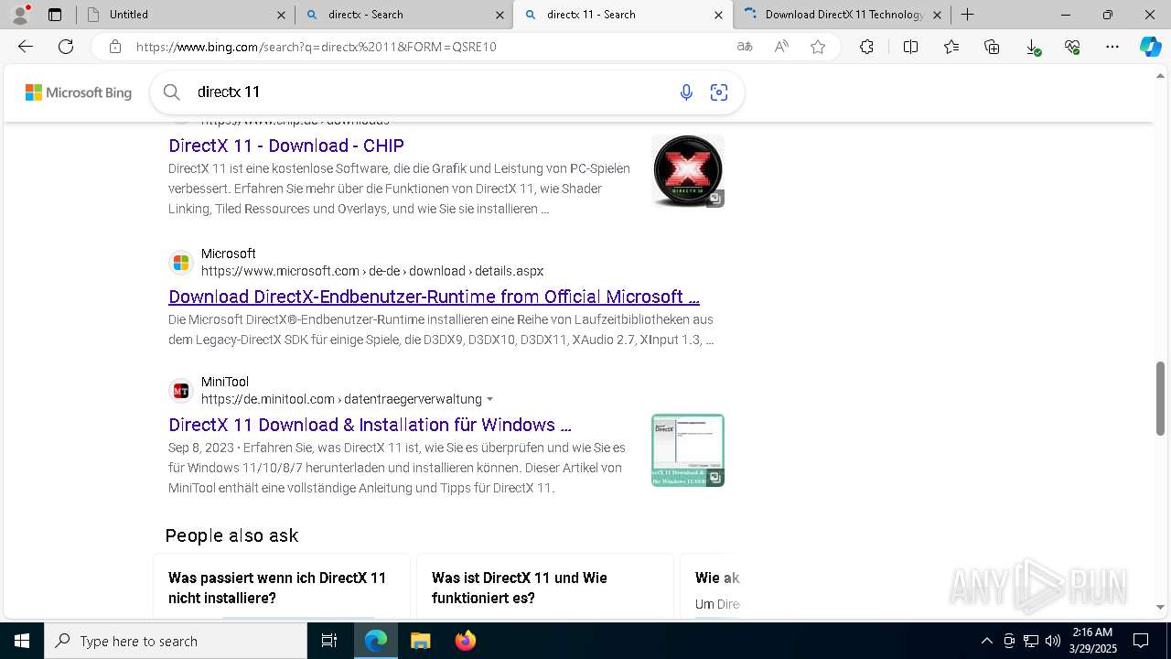
Task: Show the Downloads panel
Action: tap(1032, 47)
